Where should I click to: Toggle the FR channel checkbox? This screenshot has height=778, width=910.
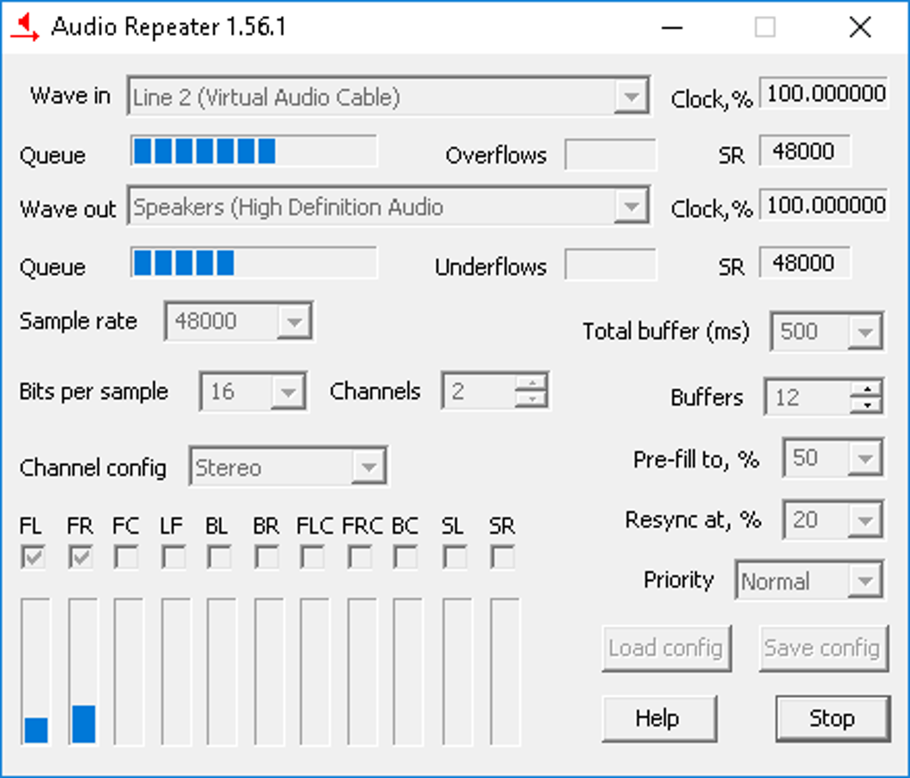tap(80, 558)
